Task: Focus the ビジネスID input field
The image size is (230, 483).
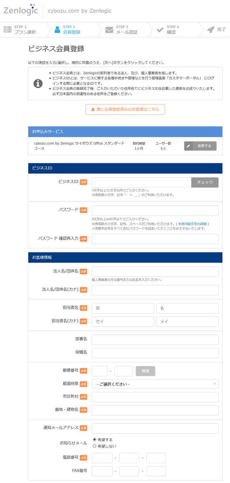Action: click(x=142, y=182)
